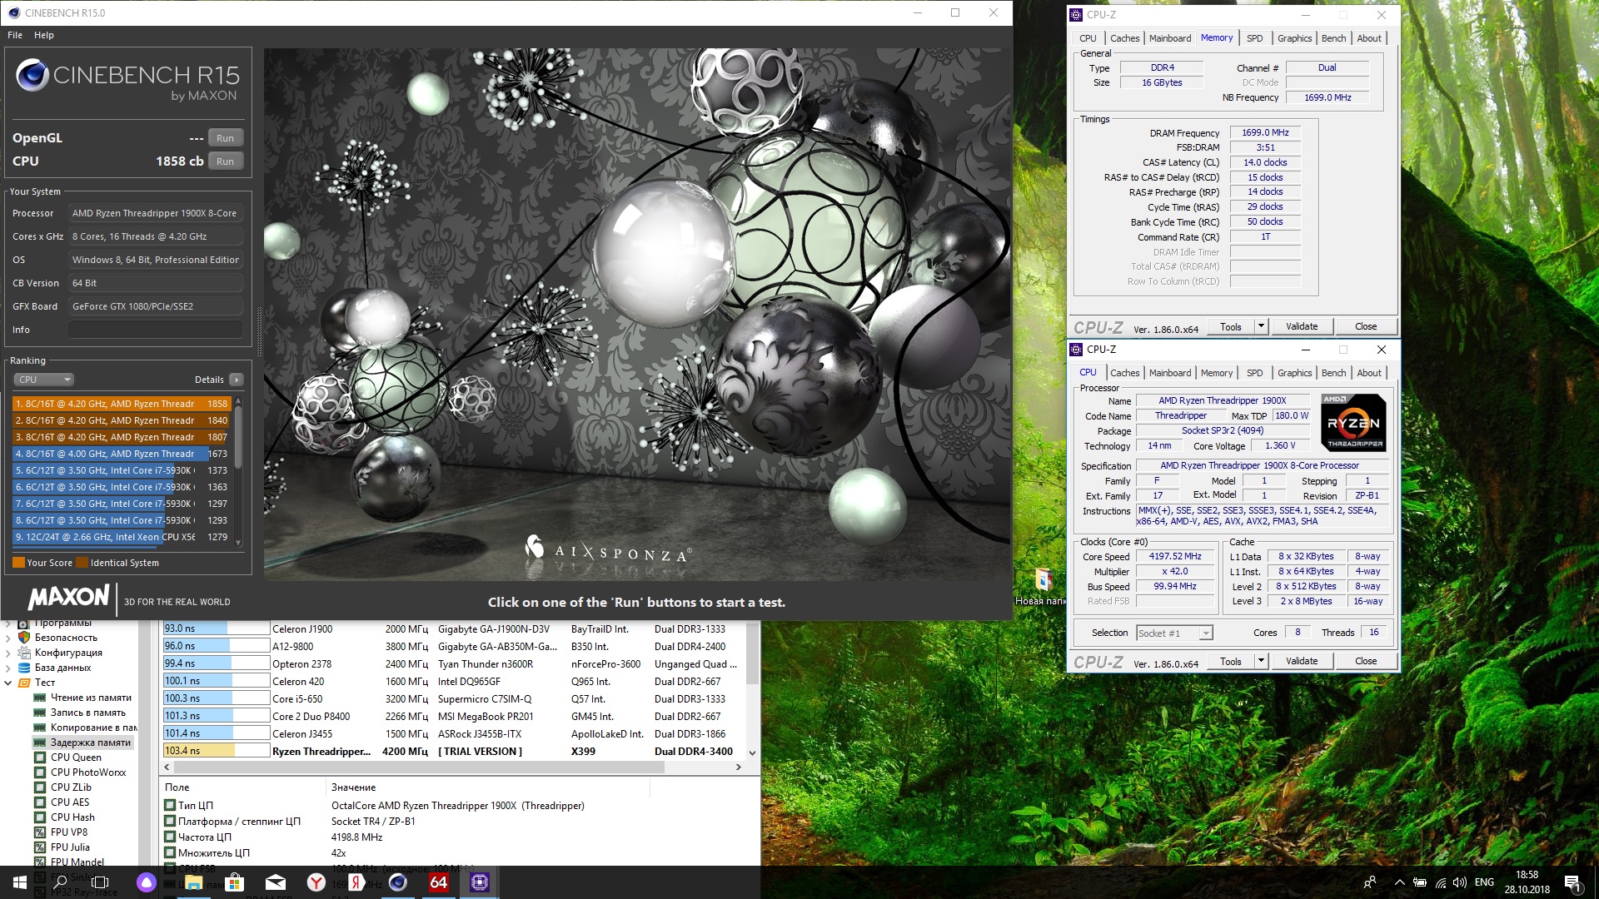Open the Mail app in the taskbar

[276, 882]
